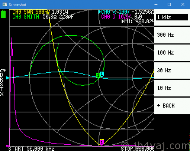190x151 pixels.
Task: Click the green battery status icon
Action: (4, 14)
